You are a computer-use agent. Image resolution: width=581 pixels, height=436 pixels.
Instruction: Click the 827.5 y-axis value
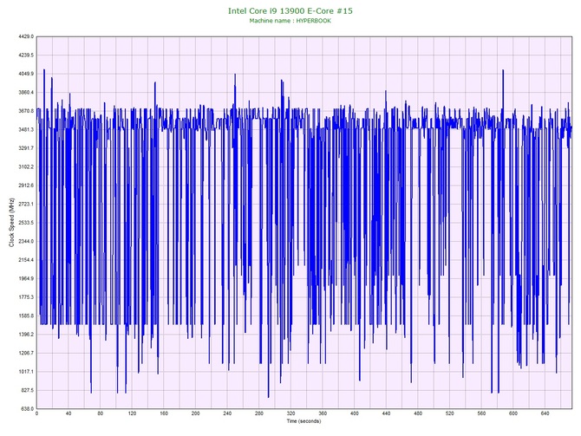click(28, 390)
